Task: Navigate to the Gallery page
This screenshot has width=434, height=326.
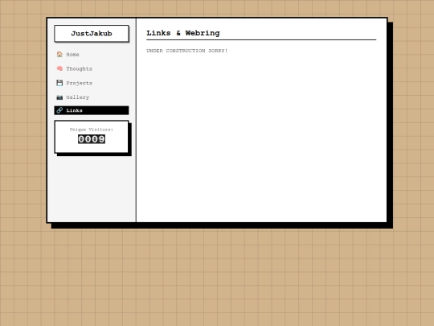Action: pos(92,97)
